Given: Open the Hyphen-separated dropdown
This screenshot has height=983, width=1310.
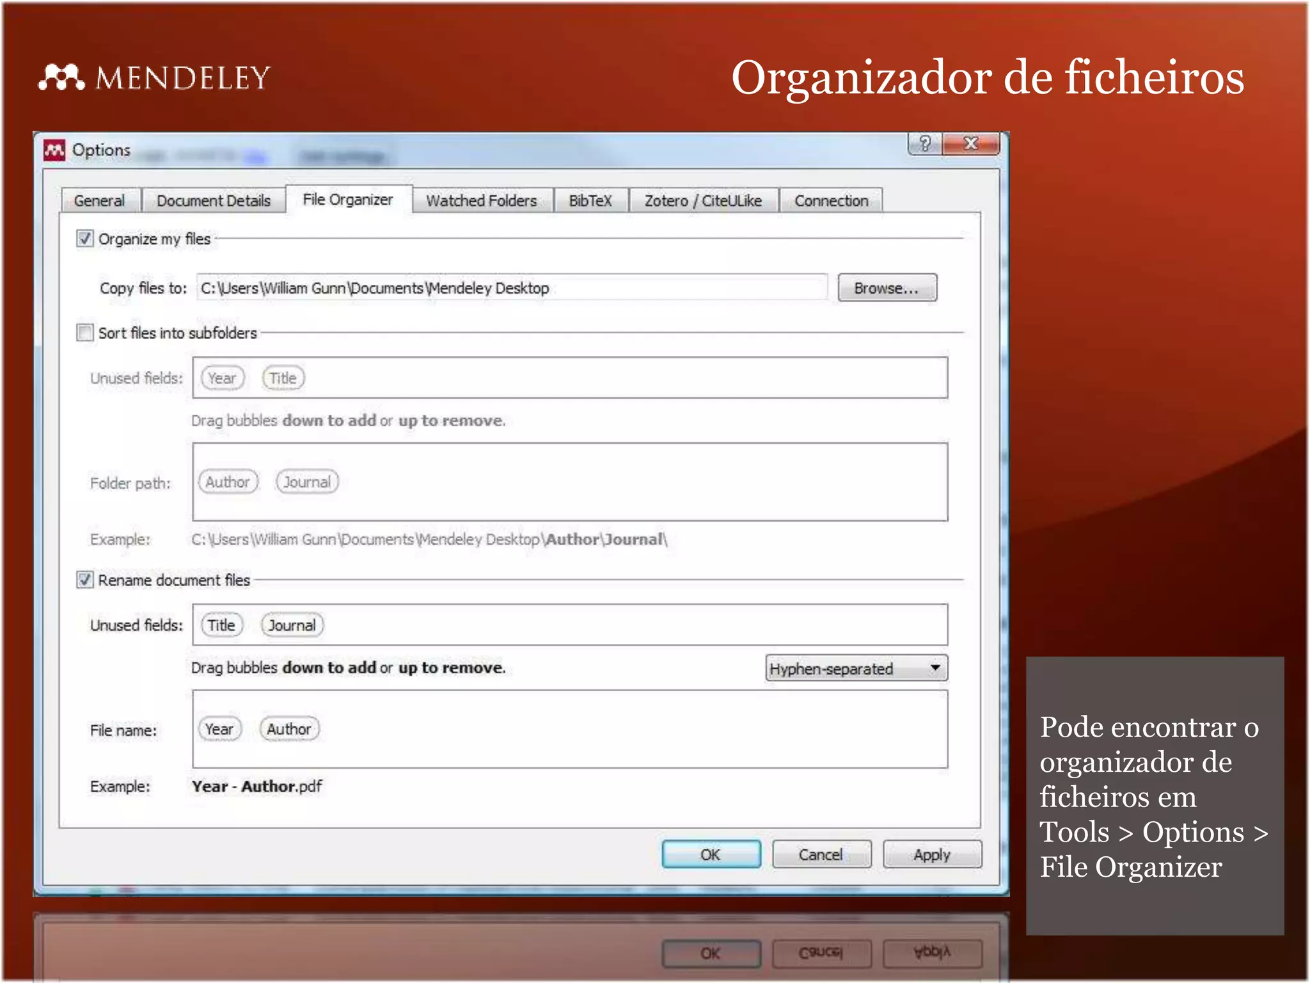Looking at the screenshot, I should (x=856, y=669).
